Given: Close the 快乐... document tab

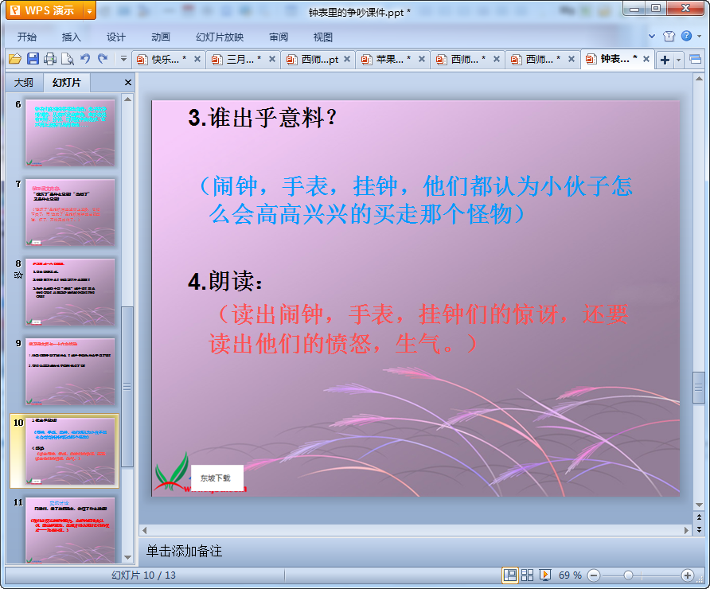Looking at the screenshot, I should [197, 59].
